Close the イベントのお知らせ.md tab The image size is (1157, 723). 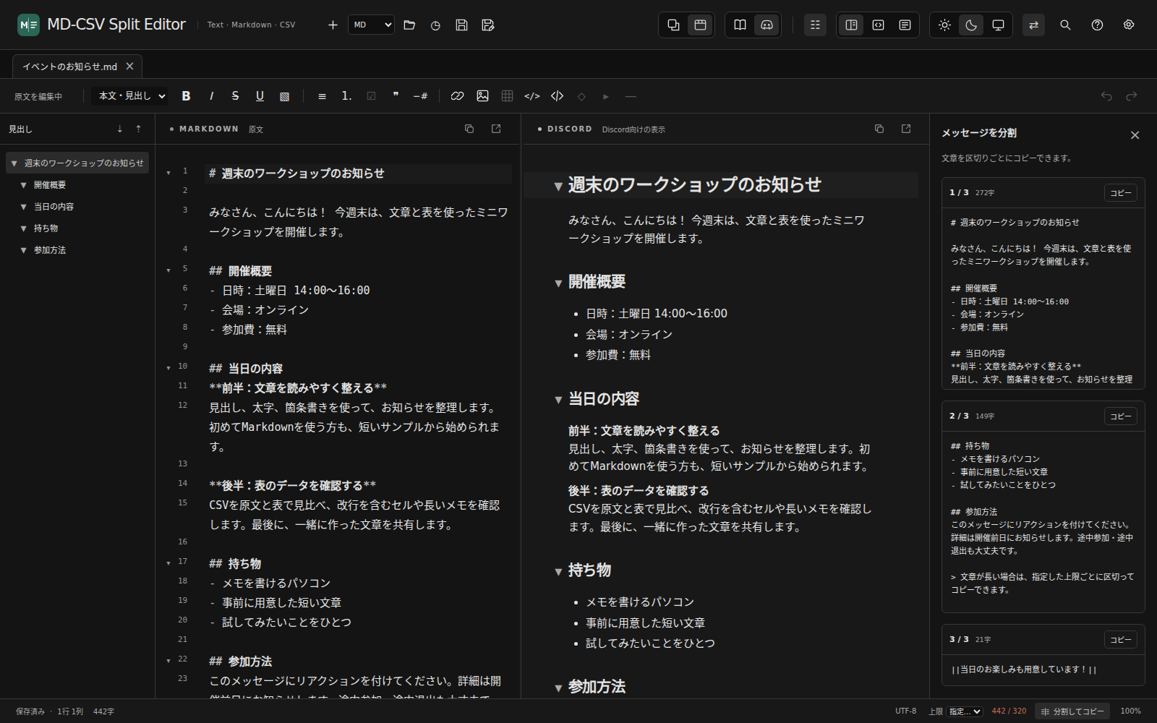point(129,67)
